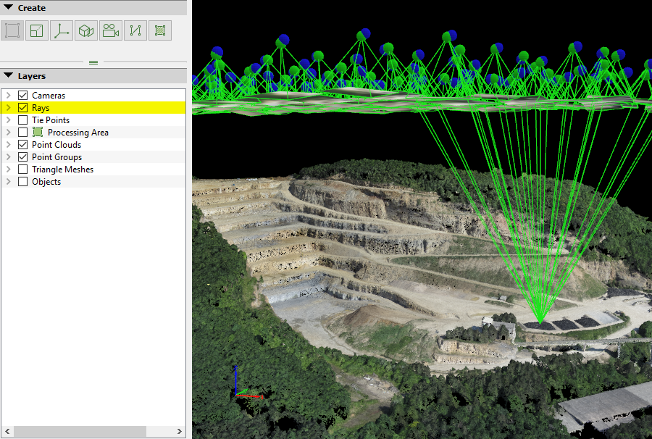Turn on Triangle Meshes layer visibility

(x=22, y=170)
